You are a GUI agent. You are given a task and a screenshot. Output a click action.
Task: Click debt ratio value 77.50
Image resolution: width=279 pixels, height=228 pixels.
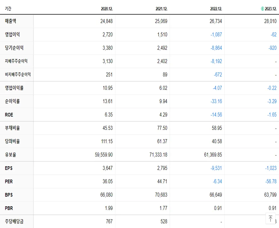pyautogui.click(x=162, y=128)
